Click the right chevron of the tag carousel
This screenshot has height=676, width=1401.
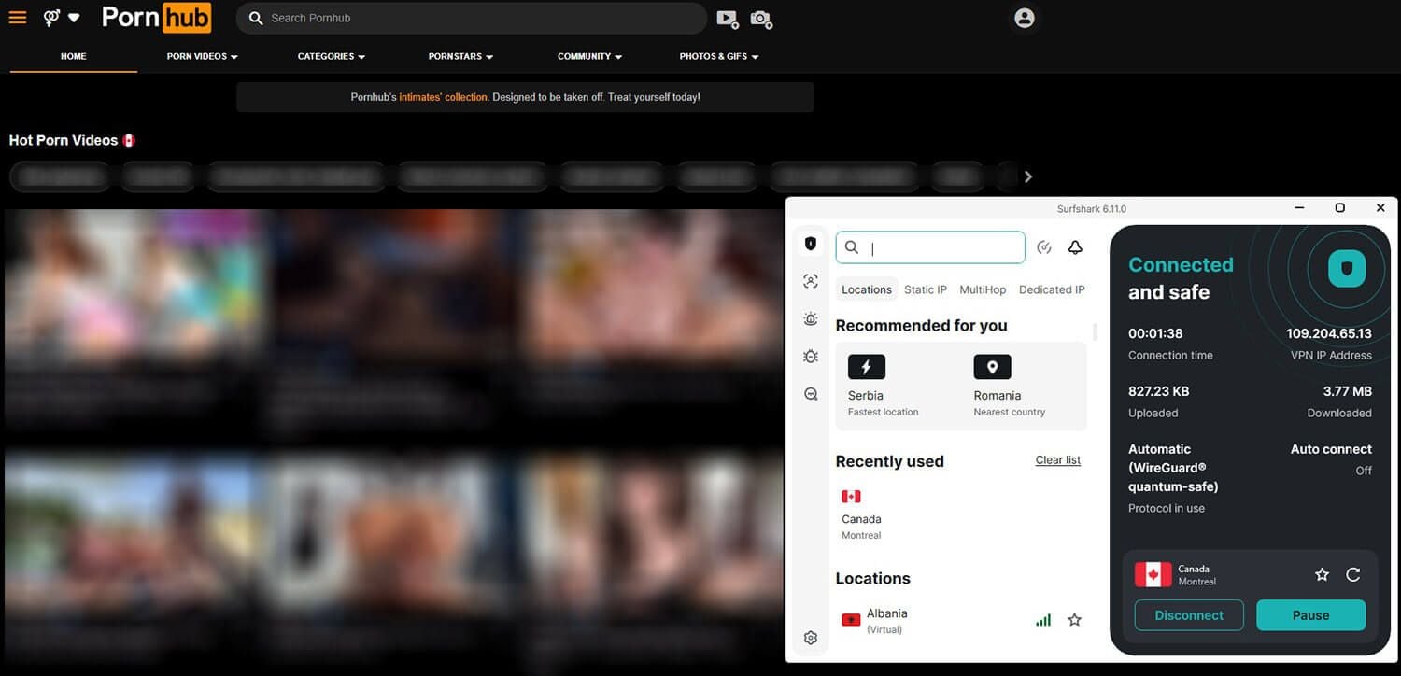[x=1028, y=176]
